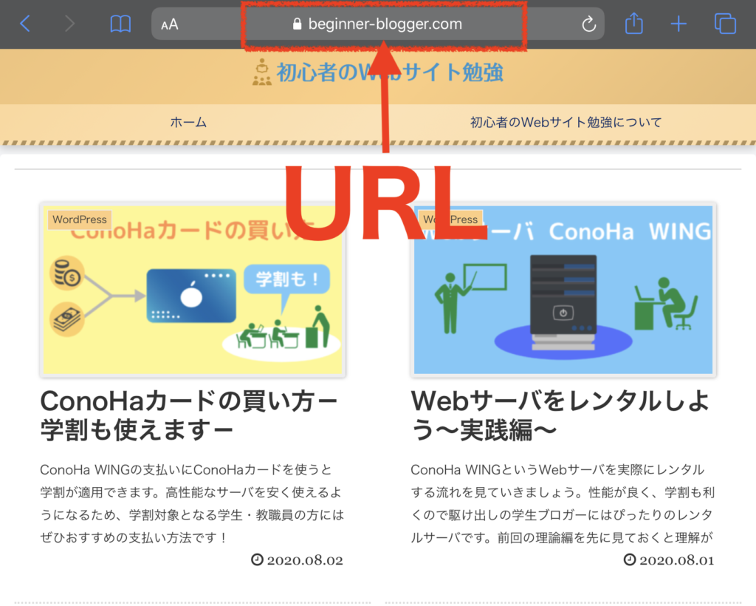The width and height of the screenshot is (756, 606).
Task: Open the share sheet icon
Action: [633, 24]
